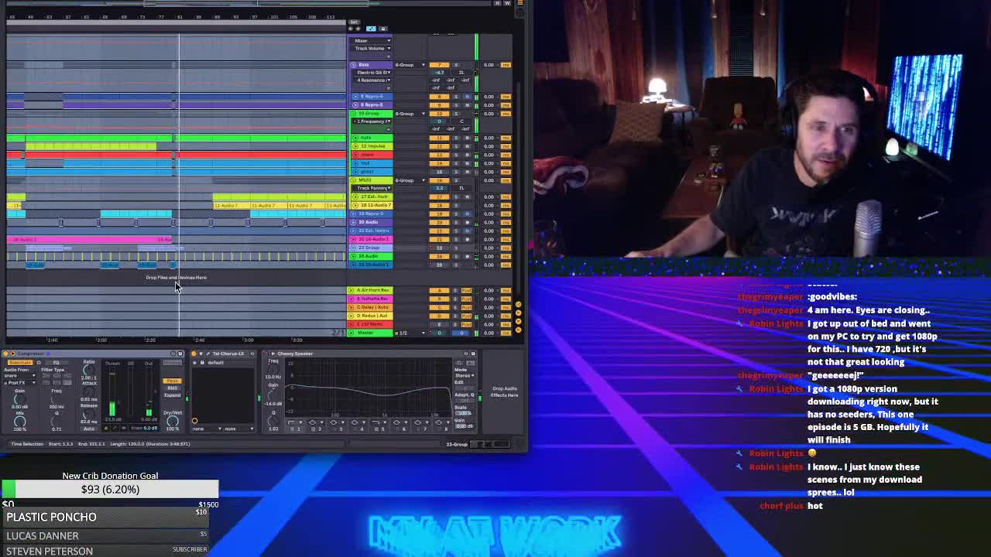The height and width of the screenshot is (557, 991).
Task: Collapse the 10 Group track fold button
Action: [x=353, y=113]
